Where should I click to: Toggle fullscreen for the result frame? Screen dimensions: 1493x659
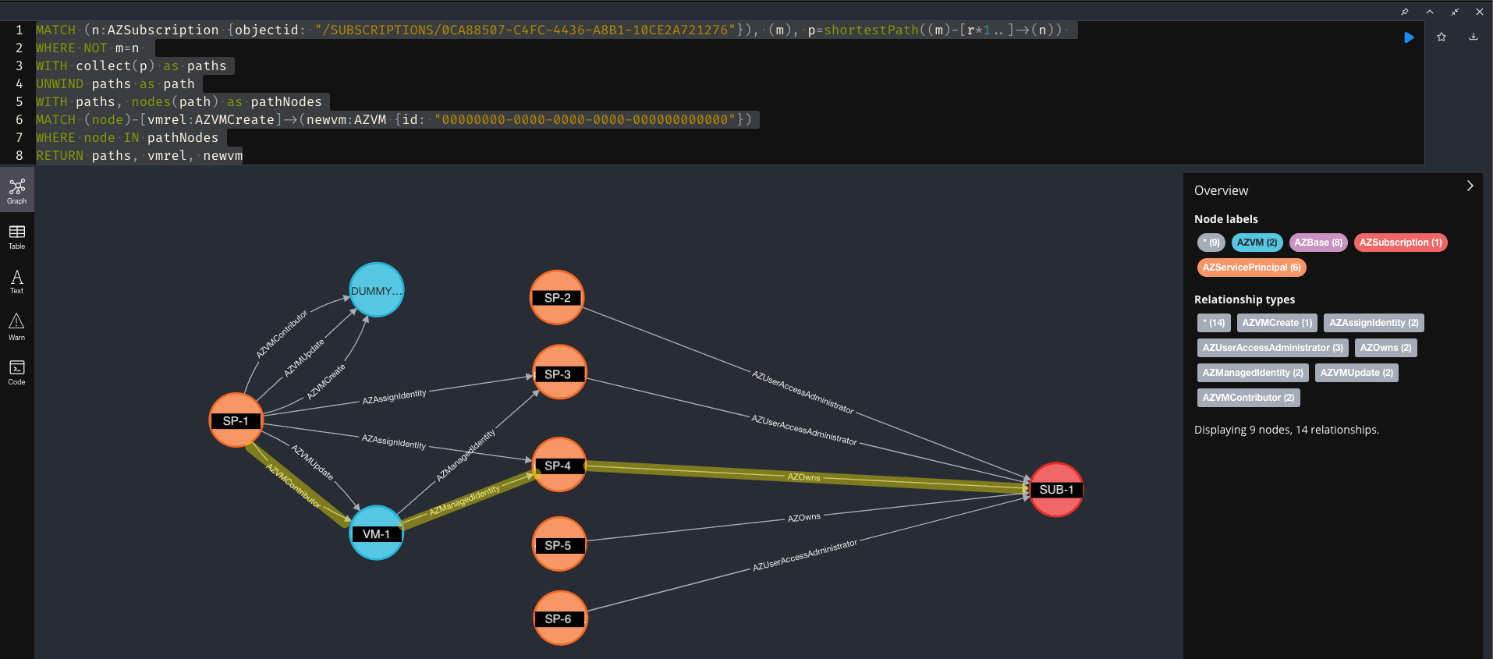(1455, 12)
